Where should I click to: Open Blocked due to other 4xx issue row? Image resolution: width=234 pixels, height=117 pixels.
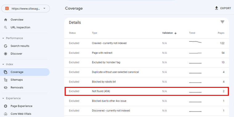tap(147, 101)
